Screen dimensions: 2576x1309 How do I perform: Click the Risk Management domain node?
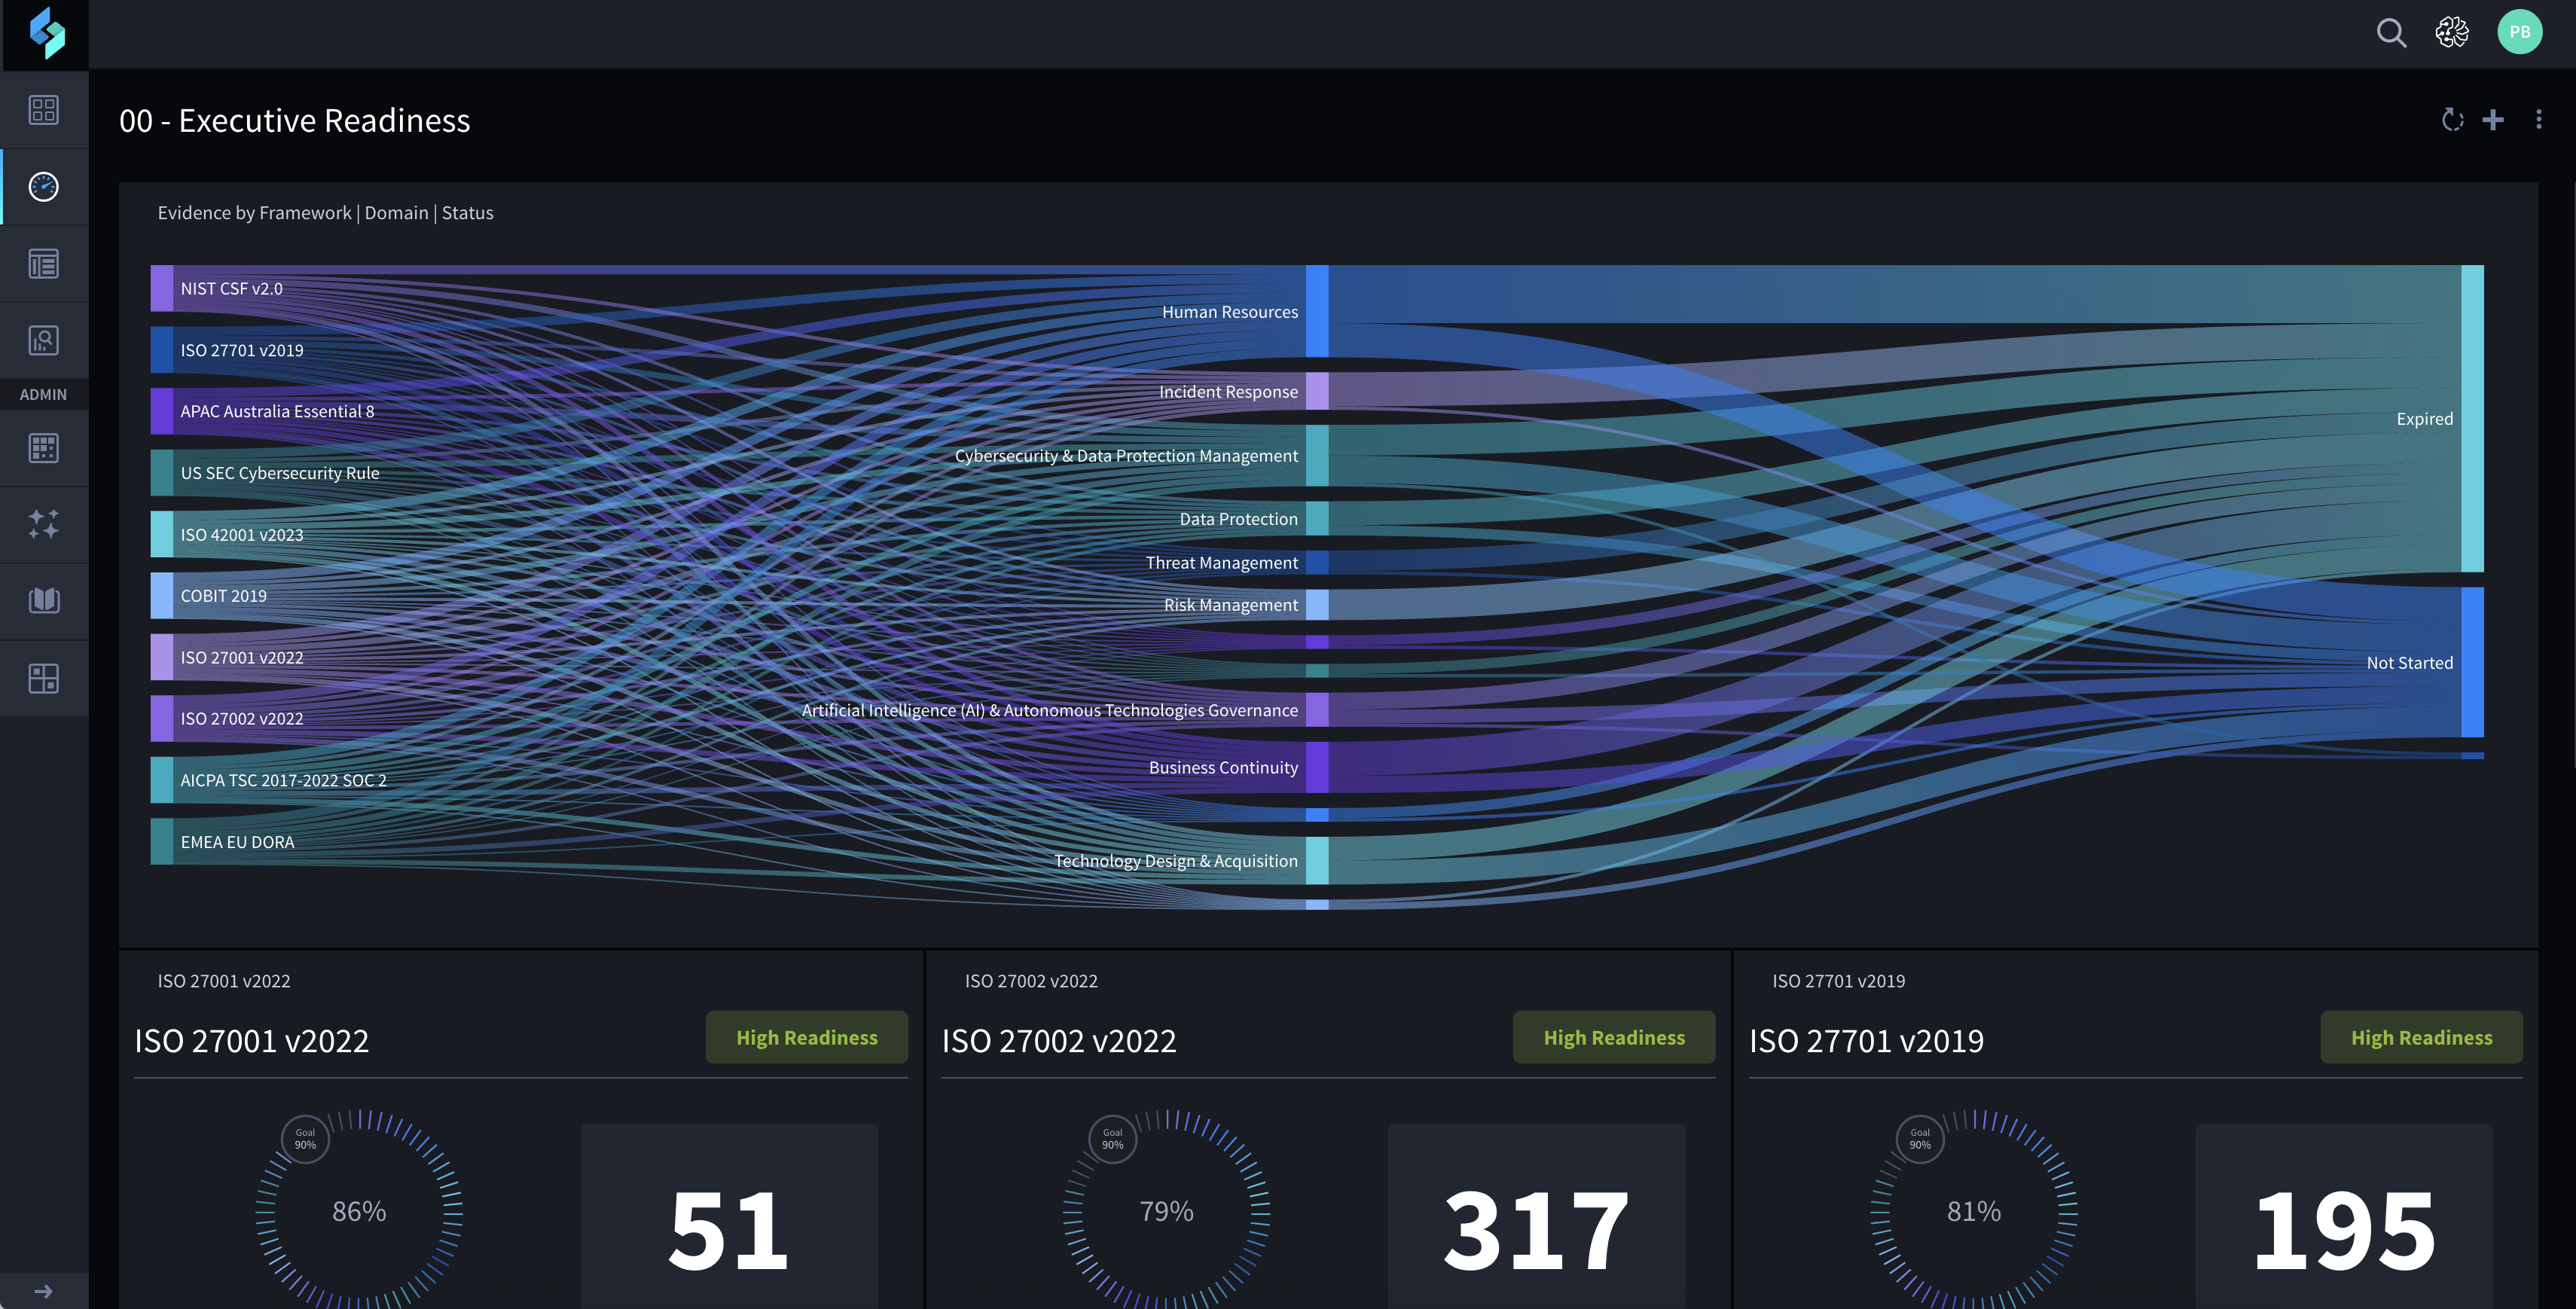[1317, 604]
